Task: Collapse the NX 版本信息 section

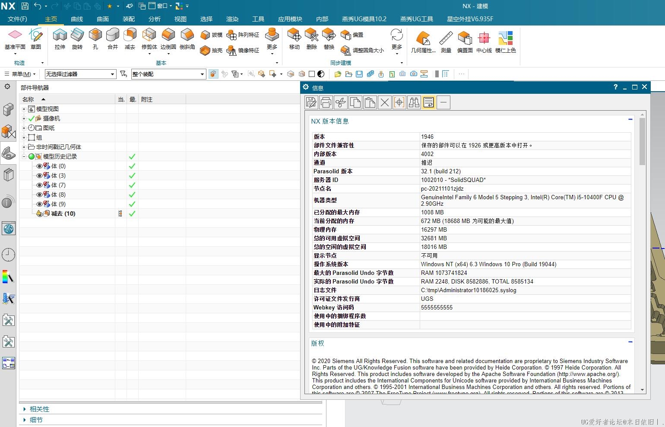Action: 630,119
